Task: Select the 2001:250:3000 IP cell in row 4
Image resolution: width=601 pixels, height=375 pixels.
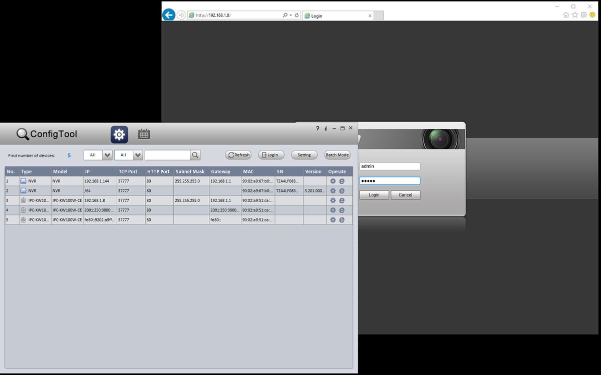Action: pyautogui.click(x=100, y=210)
